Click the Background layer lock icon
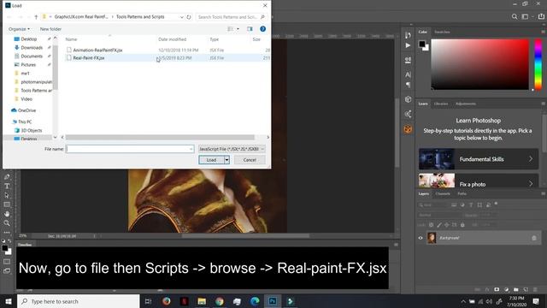The width and height of the screenshot is (547, 308). coord(533,238)
